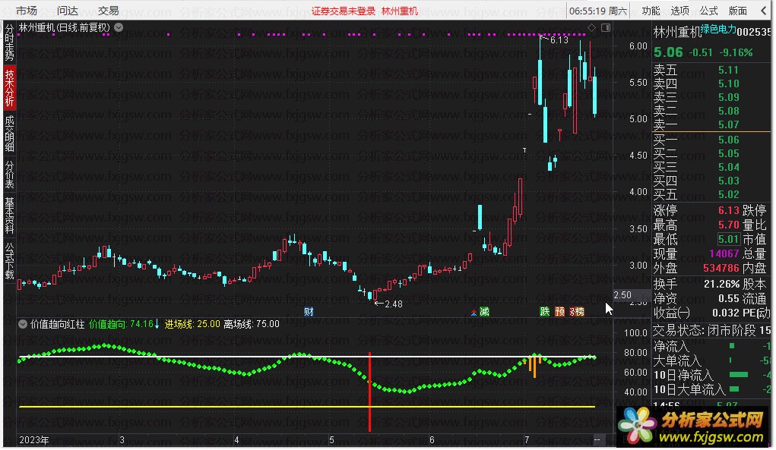
Task: Click the 证券交易未登录 login notice
Action: 344,11
